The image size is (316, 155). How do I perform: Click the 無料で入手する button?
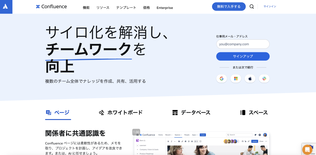pyautogui.click(x=229, y=6)
